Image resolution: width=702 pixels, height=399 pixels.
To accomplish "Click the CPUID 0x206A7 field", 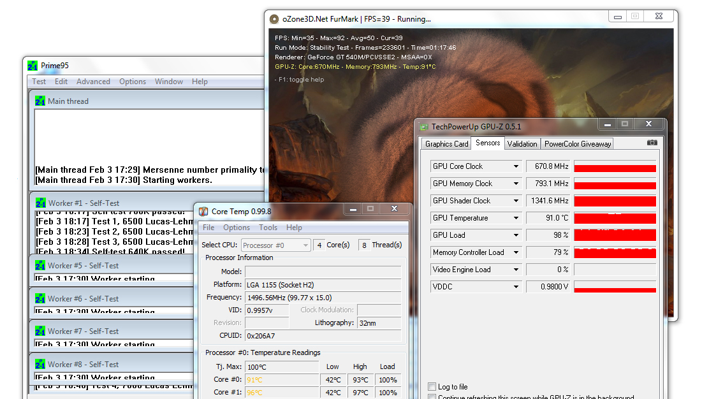I will click(x=323, y=336).
